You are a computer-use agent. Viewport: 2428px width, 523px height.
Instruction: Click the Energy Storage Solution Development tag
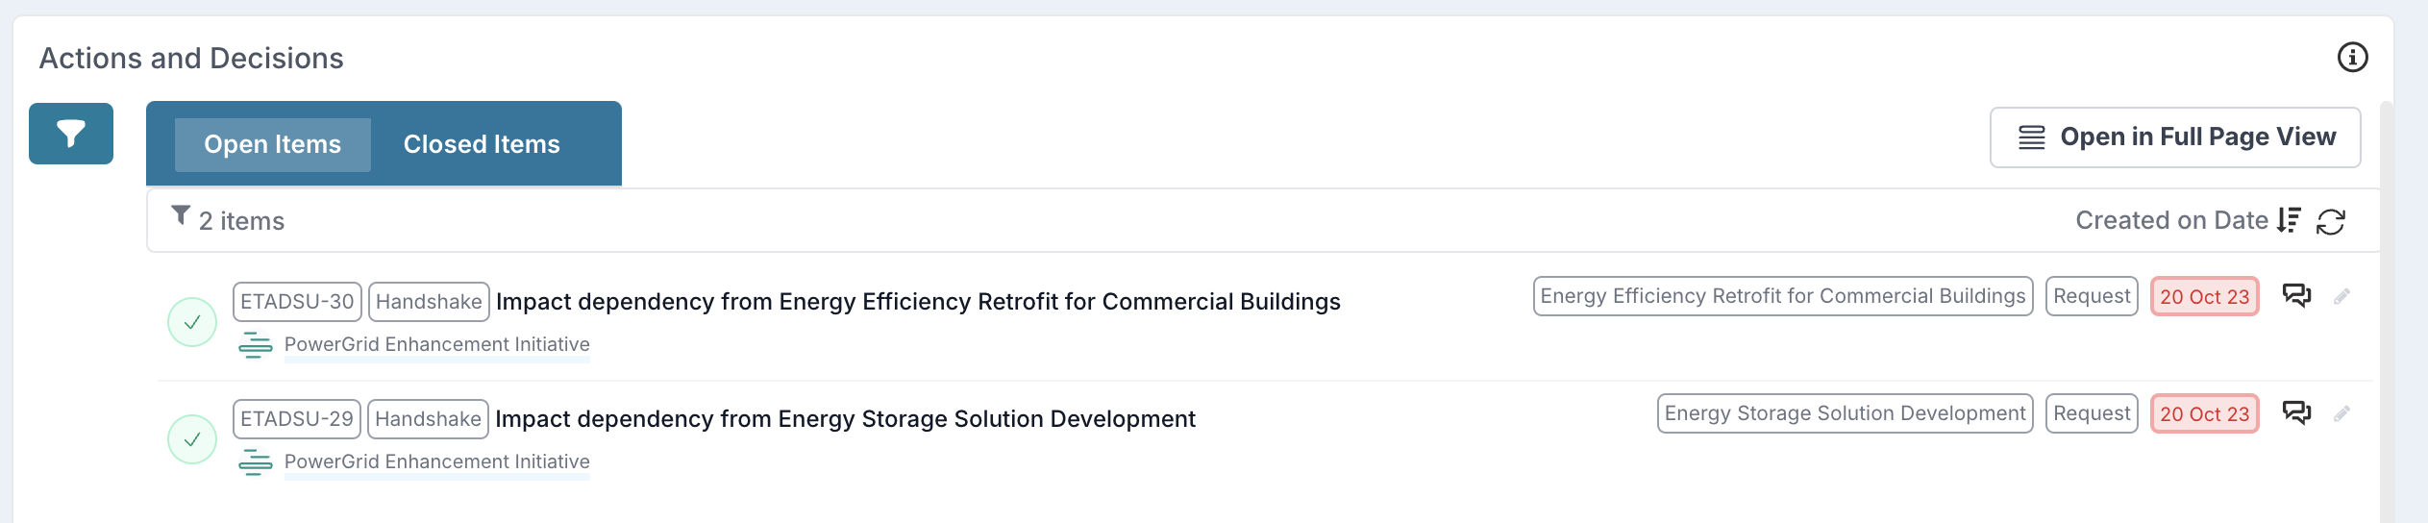[1846, 413]
